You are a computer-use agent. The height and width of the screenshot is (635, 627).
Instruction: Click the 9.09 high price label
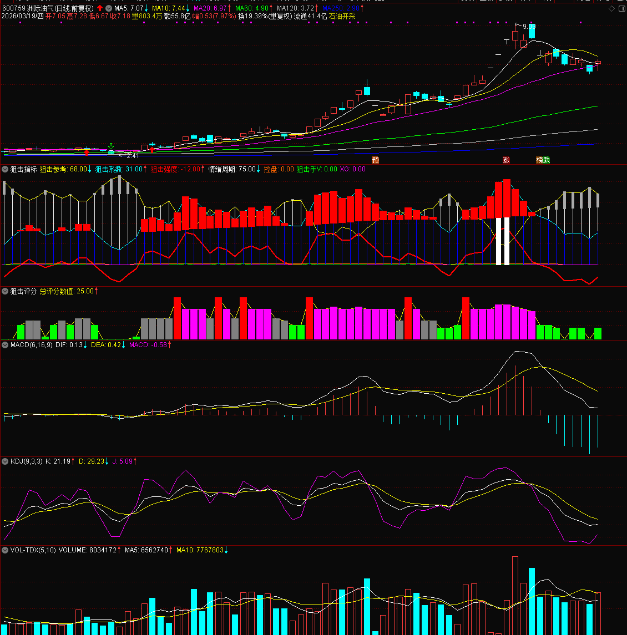529,27
